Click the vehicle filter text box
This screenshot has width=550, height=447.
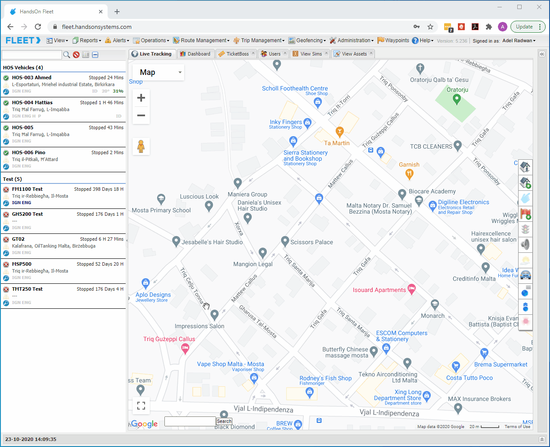click(x=32, y=55)
